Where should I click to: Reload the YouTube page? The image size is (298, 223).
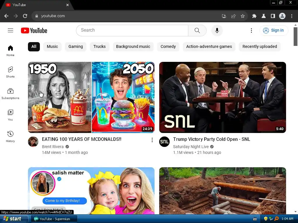click(25, 16)
